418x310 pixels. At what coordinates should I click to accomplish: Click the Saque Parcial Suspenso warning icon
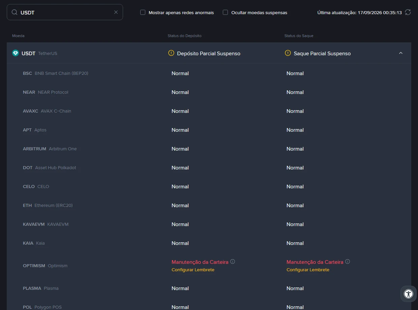(288, 53)
